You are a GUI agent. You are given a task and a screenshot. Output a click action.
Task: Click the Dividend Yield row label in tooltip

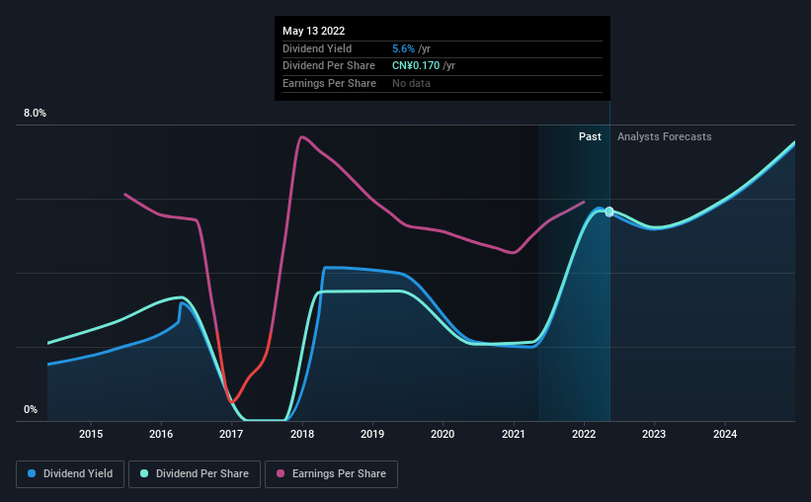tap(317, 48)
